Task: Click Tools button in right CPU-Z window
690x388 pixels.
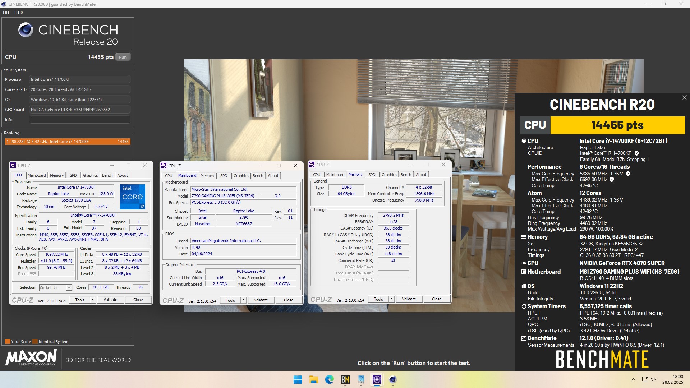Action: [x=378, y=299]
